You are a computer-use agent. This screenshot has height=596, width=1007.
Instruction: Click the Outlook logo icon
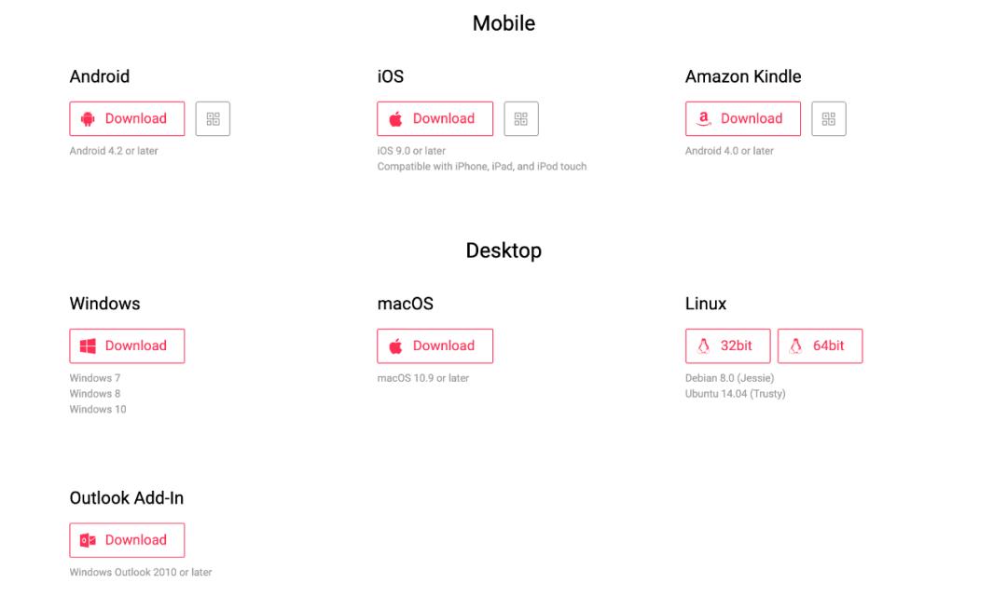point(89,541)
